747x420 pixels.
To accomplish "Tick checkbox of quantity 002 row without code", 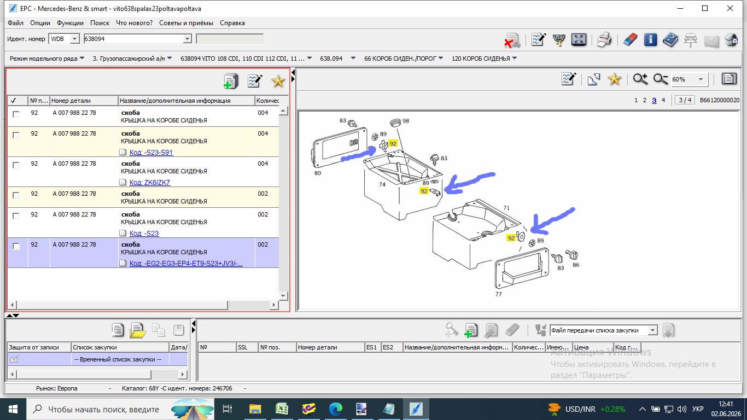I will click(x=16, y=195).
